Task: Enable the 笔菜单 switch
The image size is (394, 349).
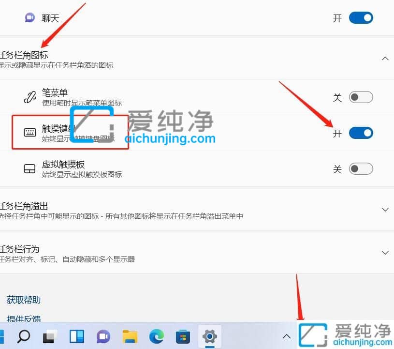Action: (x=361, y=97)
